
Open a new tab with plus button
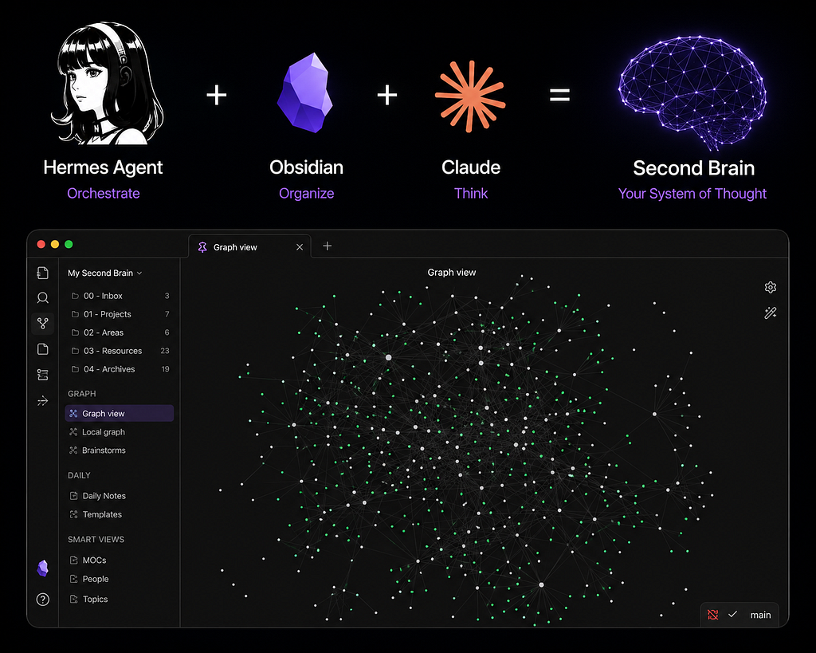click(327, 246)
